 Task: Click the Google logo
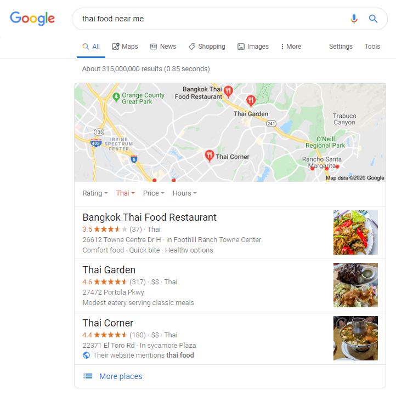tap(32, 19)
